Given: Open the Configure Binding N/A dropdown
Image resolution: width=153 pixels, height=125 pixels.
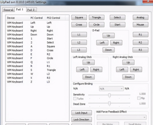Looking at the screenshot, I should click(x=111, y=89).
